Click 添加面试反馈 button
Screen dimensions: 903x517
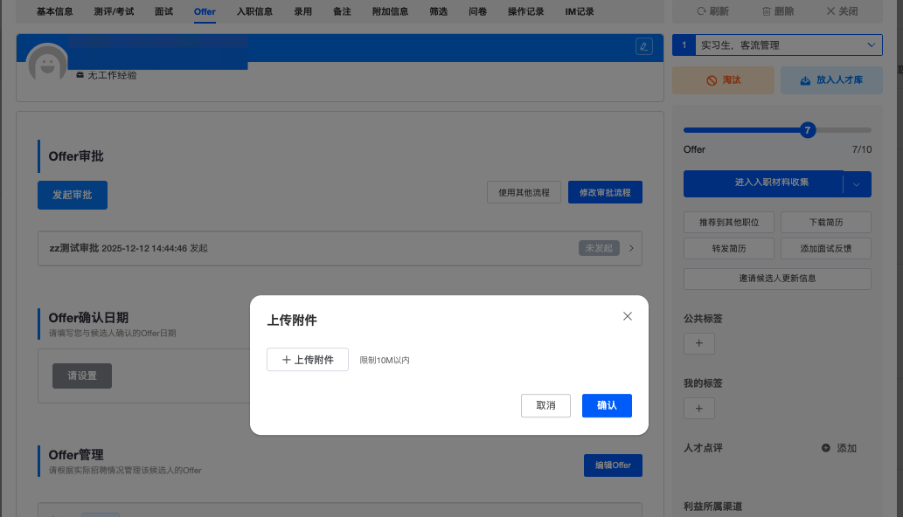[x=826, y=248]
